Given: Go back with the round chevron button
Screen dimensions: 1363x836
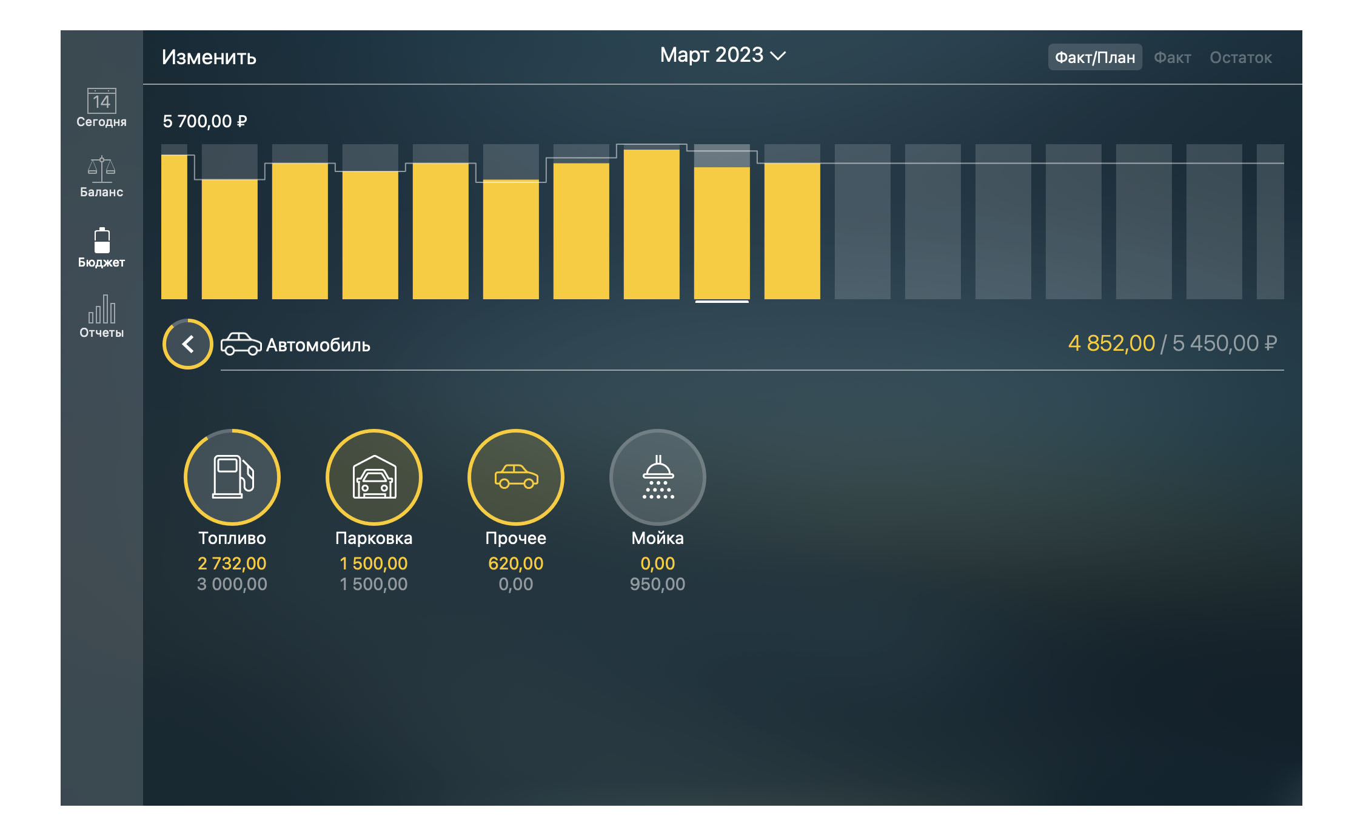Looking at the screenshot, I should [188, 344].
